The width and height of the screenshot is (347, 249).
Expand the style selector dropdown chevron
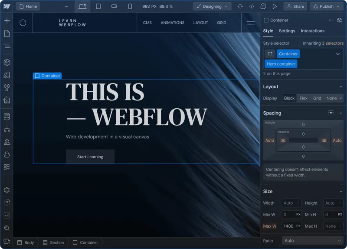pos(338,54)
